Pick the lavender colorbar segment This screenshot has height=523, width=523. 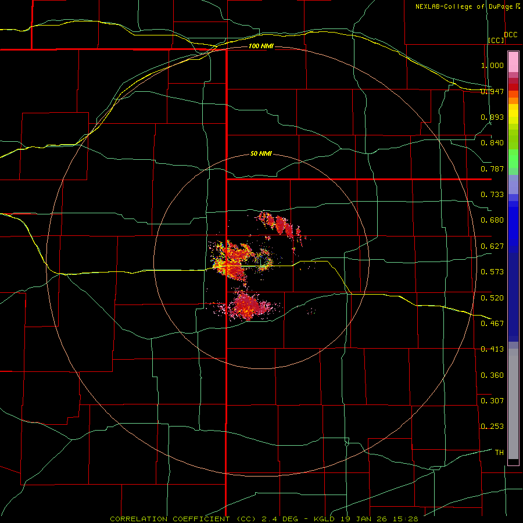coord(513,184)
